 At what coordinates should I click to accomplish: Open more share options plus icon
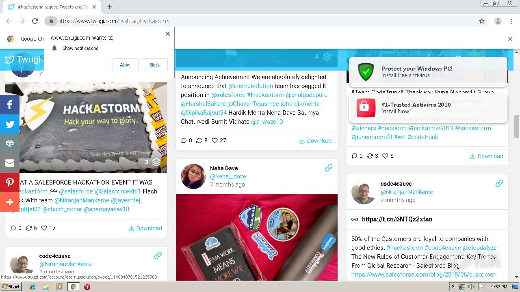[x=10, y=202]
